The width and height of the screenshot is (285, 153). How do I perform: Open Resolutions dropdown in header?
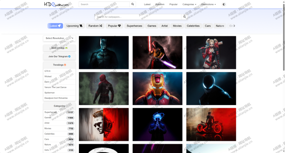click(209, 4)
